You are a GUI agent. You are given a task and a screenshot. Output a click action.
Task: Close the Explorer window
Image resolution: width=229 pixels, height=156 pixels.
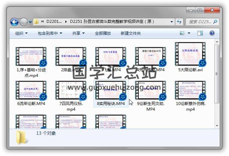pos(212,10)
